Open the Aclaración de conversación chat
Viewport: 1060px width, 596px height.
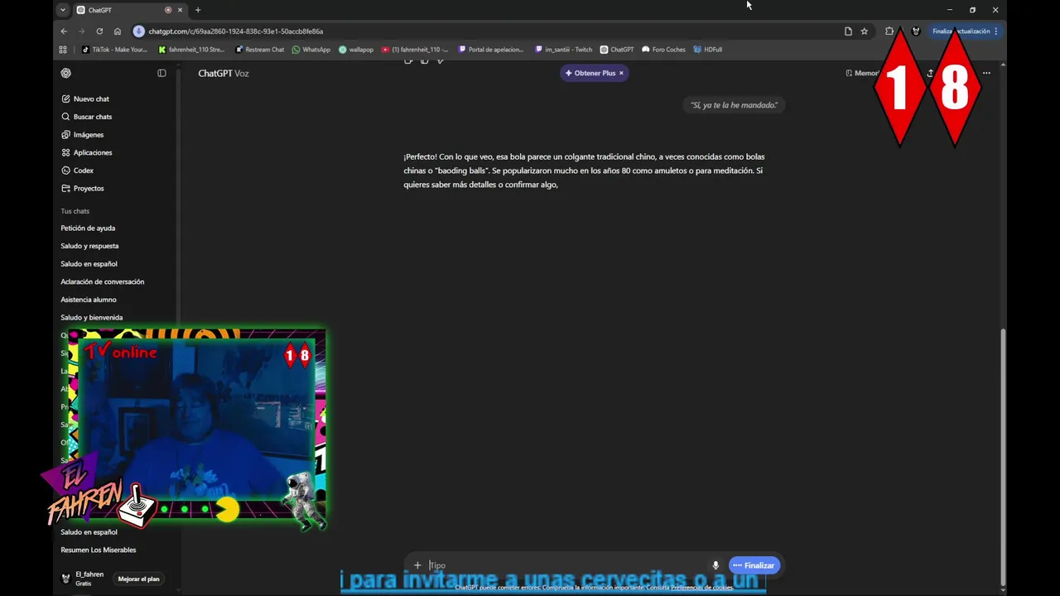click(102, 281)
